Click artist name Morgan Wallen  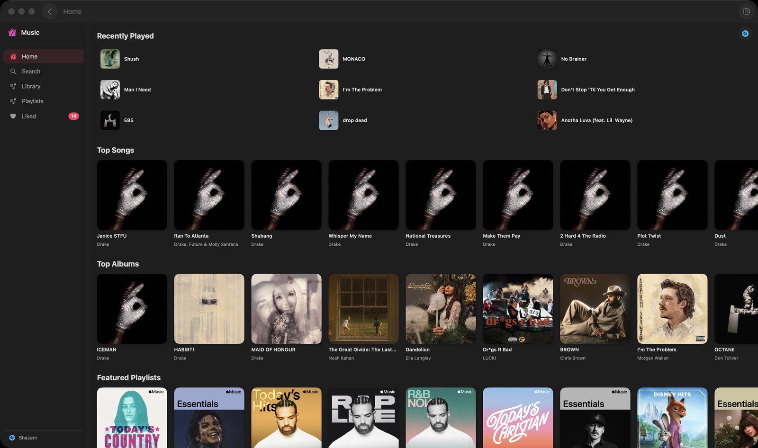pos(652,358)
